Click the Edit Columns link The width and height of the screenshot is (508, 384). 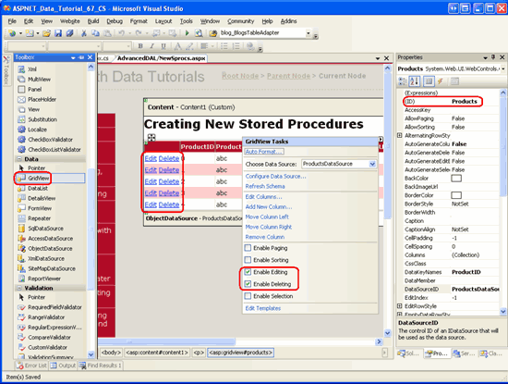(x=263, y=197)
